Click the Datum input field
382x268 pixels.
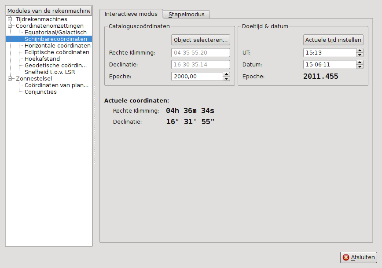tap(330, 65)
